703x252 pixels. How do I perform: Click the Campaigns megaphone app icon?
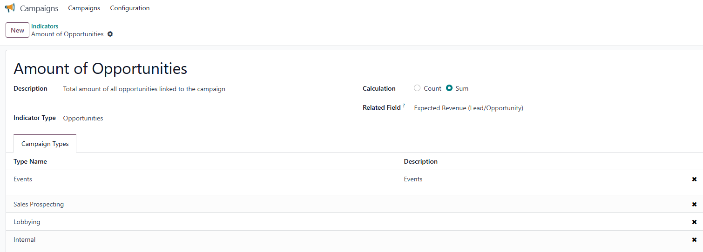10,8
